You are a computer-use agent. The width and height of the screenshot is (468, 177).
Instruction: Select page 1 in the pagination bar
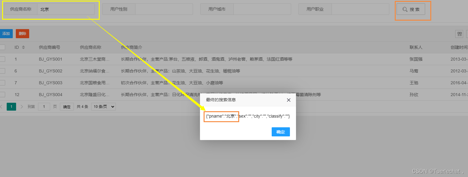[11, 106]
